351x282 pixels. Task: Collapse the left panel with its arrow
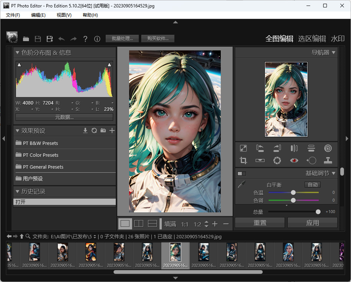tap(3, 139)
